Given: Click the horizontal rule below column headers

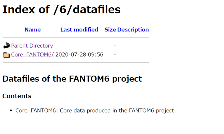Looking at the screenshot, I should tap(76, 38).
